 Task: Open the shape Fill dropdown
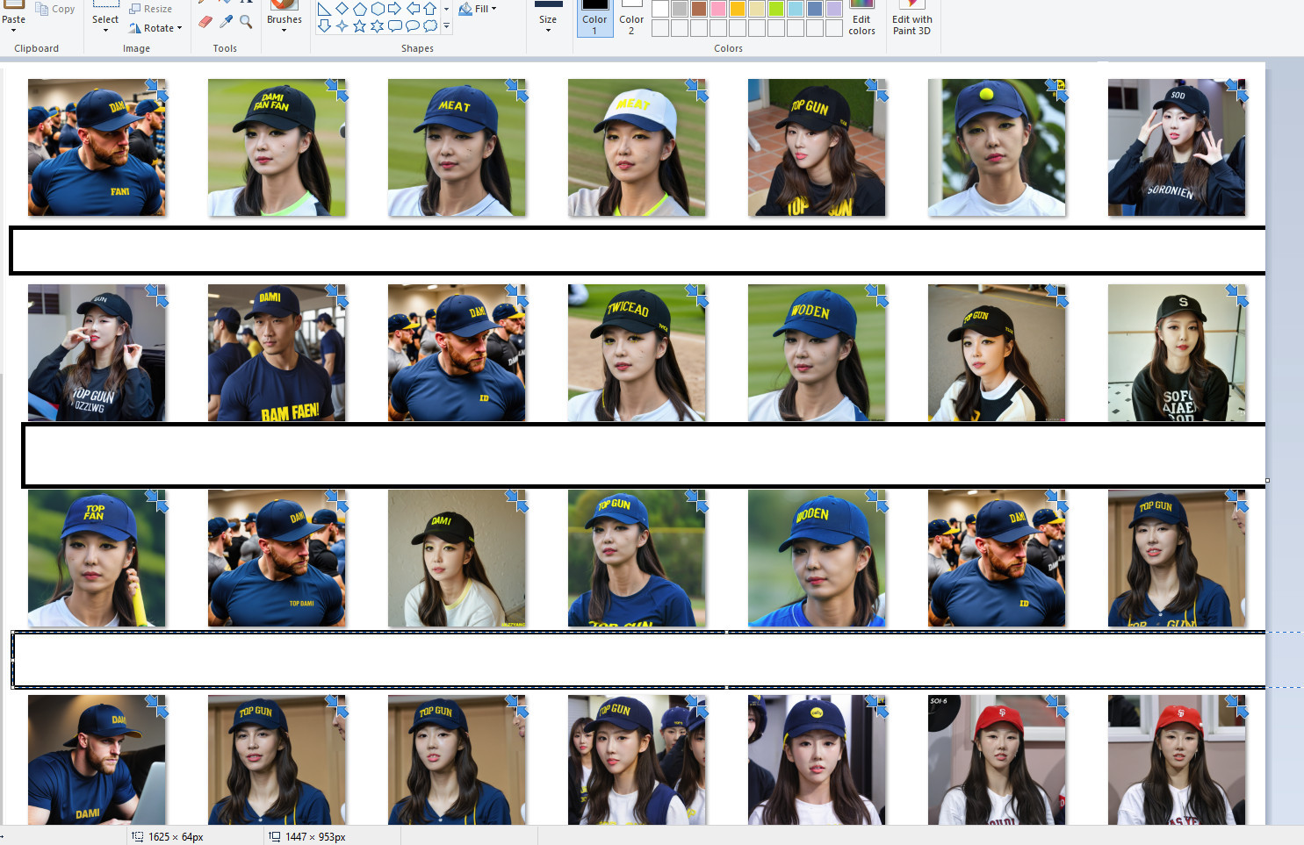coord(478,9)
